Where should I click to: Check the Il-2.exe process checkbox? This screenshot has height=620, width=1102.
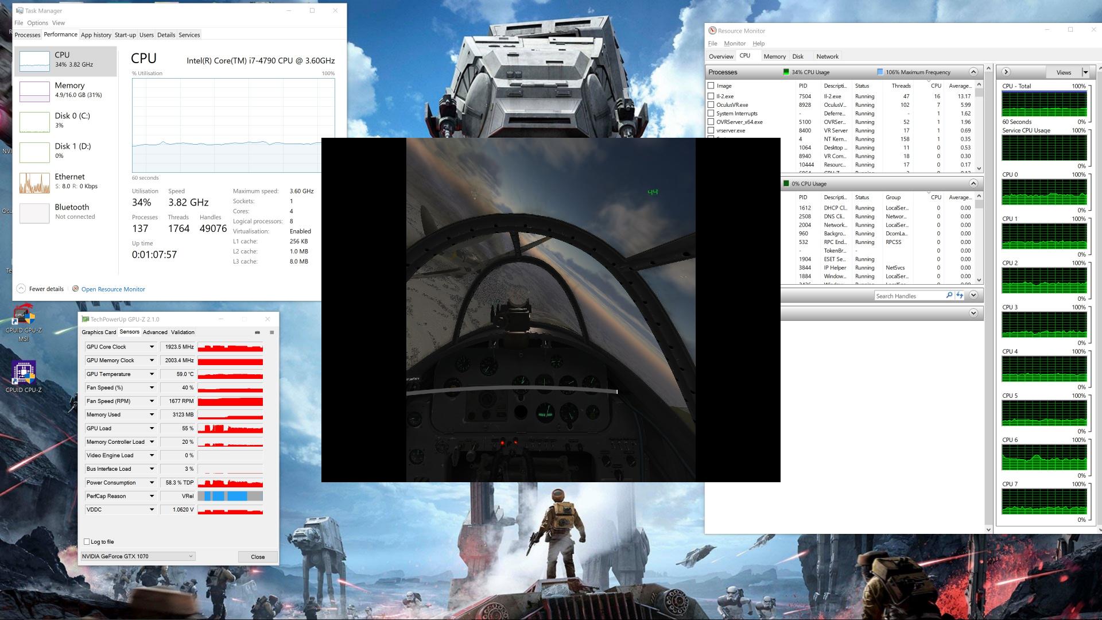coord(711,96)
